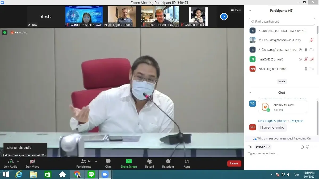Viewport: 319px width, 179px height.
Task: Open LINE from the taskbar
Action: click(91, 174)
